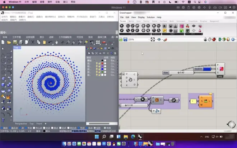Viewport: 237px width, 148px height.
Task: Click the Delete layer X icon in Rhino
Action: point(97,53)
